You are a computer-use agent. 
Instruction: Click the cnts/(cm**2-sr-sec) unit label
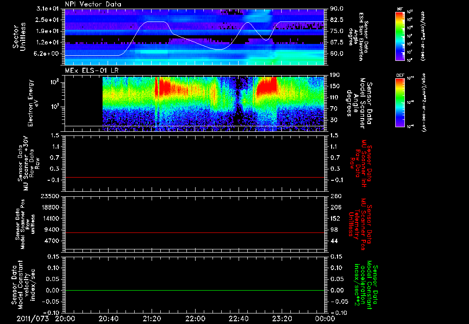coord(422,36)
